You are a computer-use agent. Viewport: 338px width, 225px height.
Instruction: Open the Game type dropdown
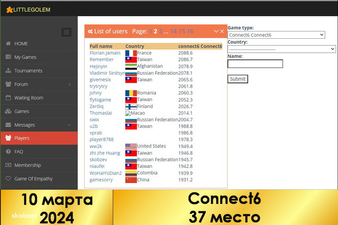276,35
